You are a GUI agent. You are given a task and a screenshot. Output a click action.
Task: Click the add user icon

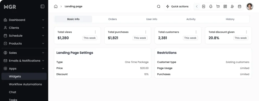(x=232, y=6)
